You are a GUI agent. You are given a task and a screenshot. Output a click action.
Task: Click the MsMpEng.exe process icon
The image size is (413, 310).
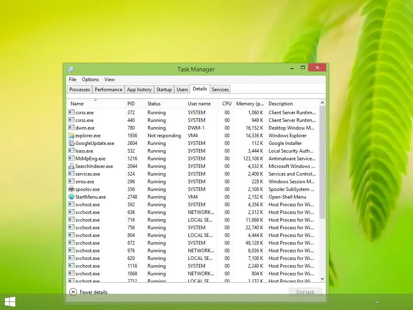tap(71, 158)
